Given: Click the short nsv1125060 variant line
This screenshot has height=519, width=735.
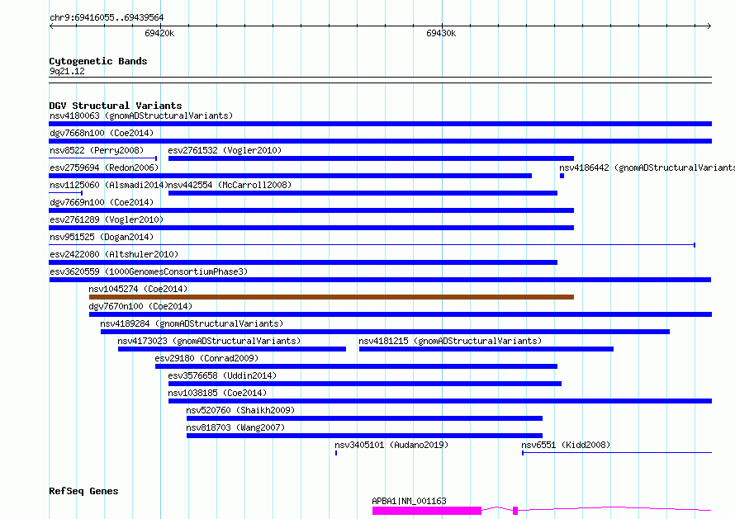Looking at the screenshot, I should point(65,193).
